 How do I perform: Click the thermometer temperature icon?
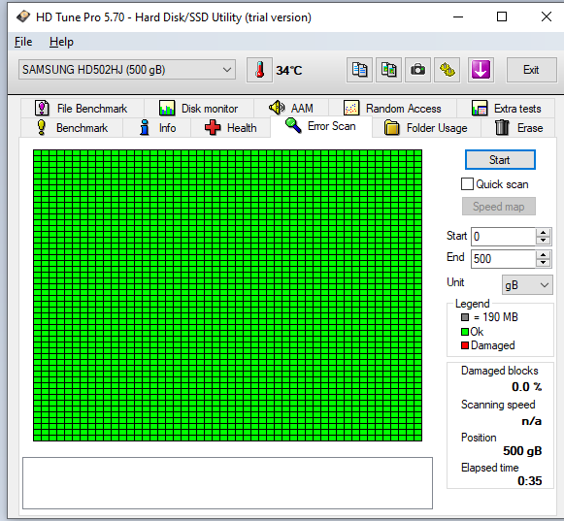pyautogui.click(x=259, y=70)
